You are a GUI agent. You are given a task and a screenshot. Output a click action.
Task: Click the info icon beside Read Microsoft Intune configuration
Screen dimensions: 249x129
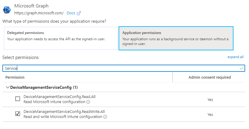88,102
